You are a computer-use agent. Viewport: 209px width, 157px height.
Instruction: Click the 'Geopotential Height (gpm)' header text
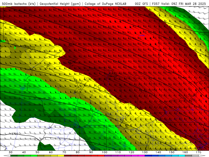(60, 4)
